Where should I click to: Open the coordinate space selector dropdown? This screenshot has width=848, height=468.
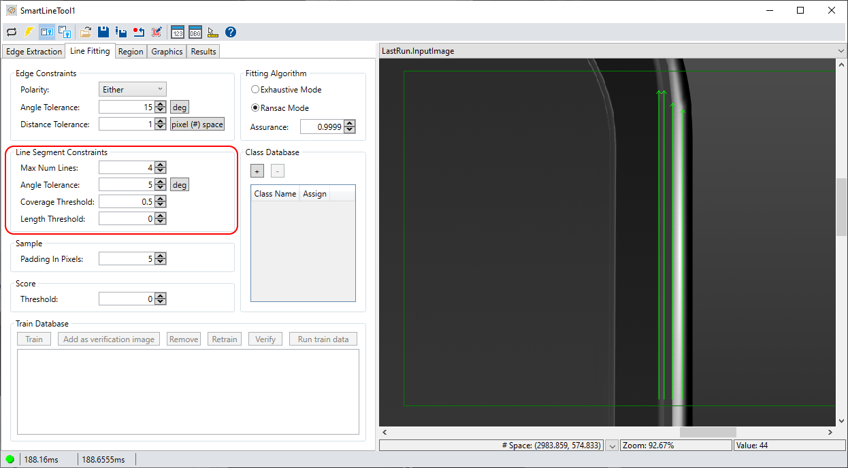[x=612, y=444]
